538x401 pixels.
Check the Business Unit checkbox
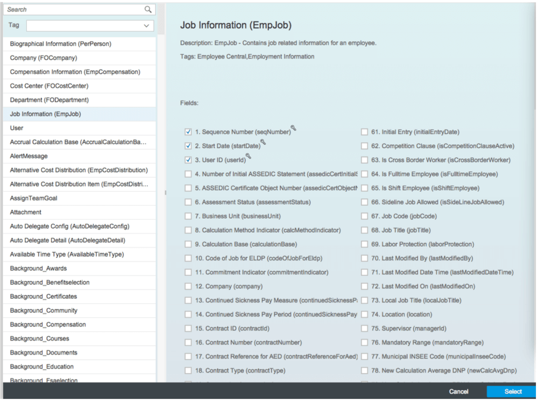tap(188, 216)
